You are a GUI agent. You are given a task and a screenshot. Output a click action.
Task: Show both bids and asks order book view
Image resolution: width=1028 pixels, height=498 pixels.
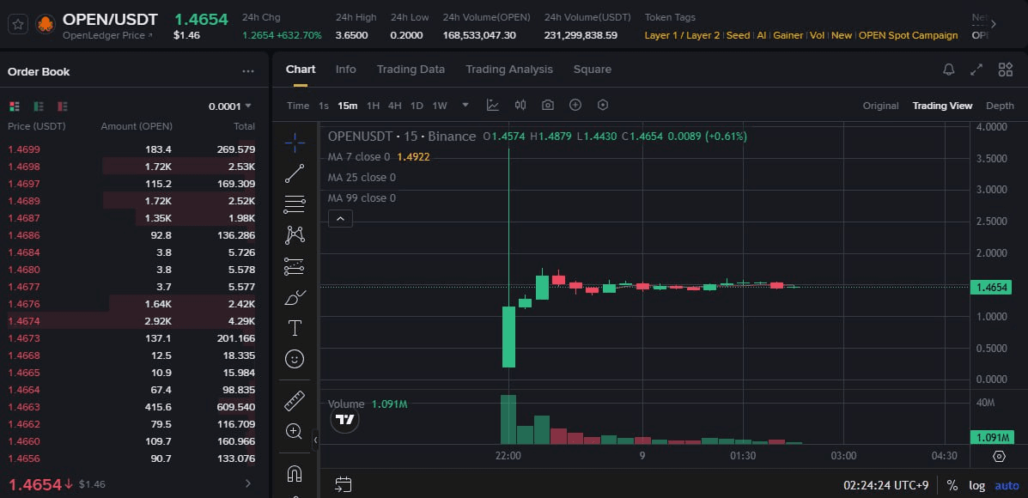[x=15, y=106]
